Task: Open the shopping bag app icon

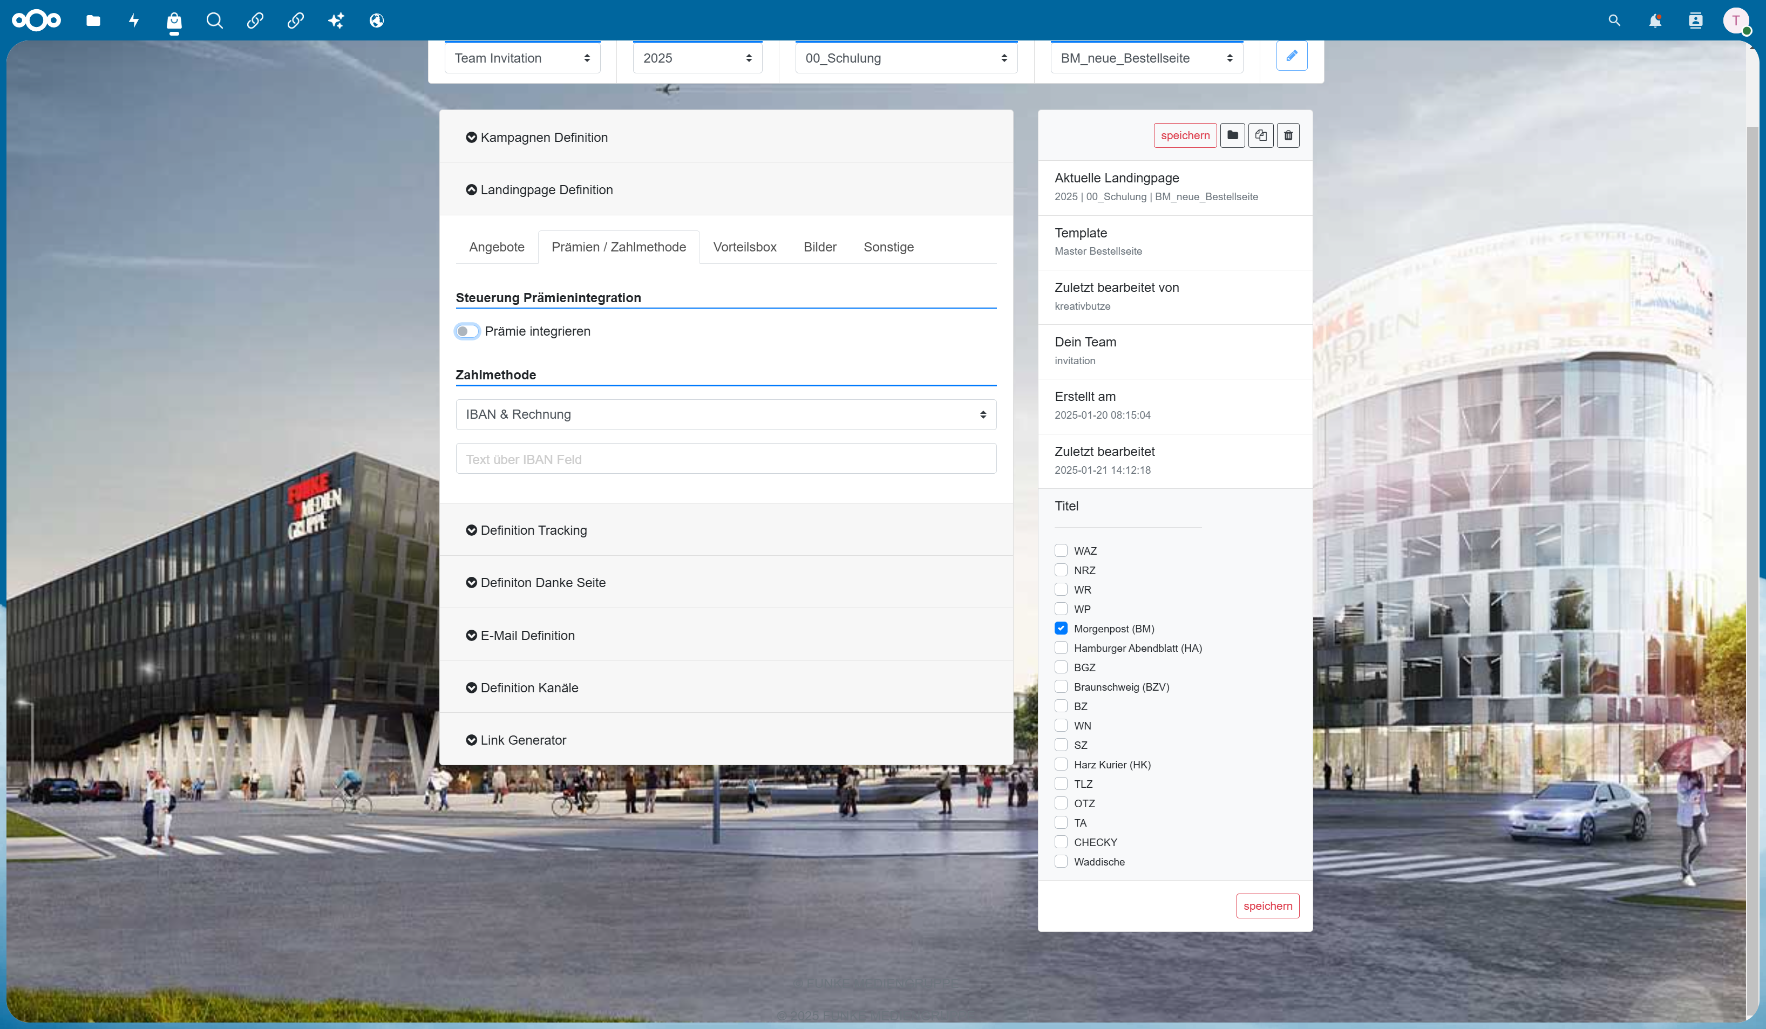Action: click(174, 21)
